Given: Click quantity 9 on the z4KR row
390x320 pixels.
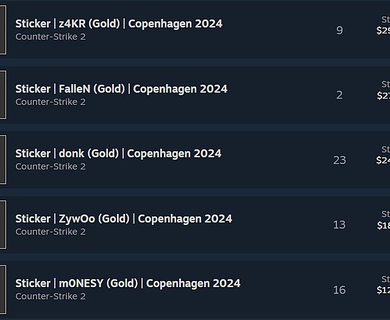Looking at the screenshot, I should point(339,30).
